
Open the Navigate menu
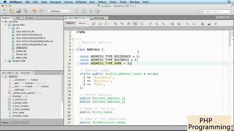(x=56, y=2)
